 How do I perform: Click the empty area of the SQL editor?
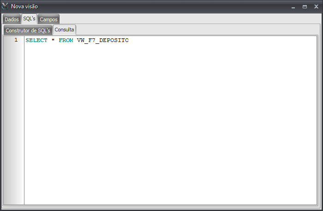point(171,125)
